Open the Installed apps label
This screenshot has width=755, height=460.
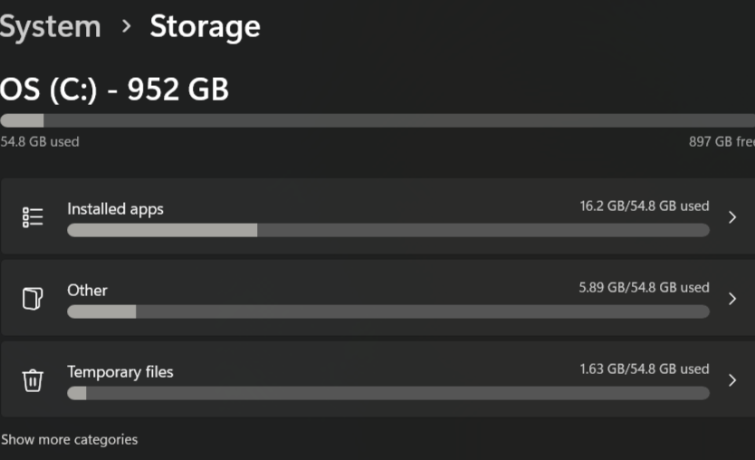(115, 209)
